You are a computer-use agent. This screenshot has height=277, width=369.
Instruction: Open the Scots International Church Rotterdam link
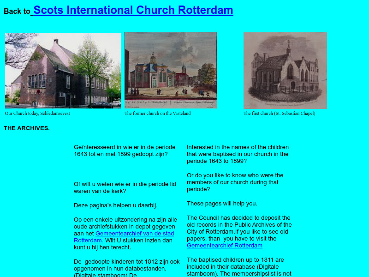click(132, 10)
